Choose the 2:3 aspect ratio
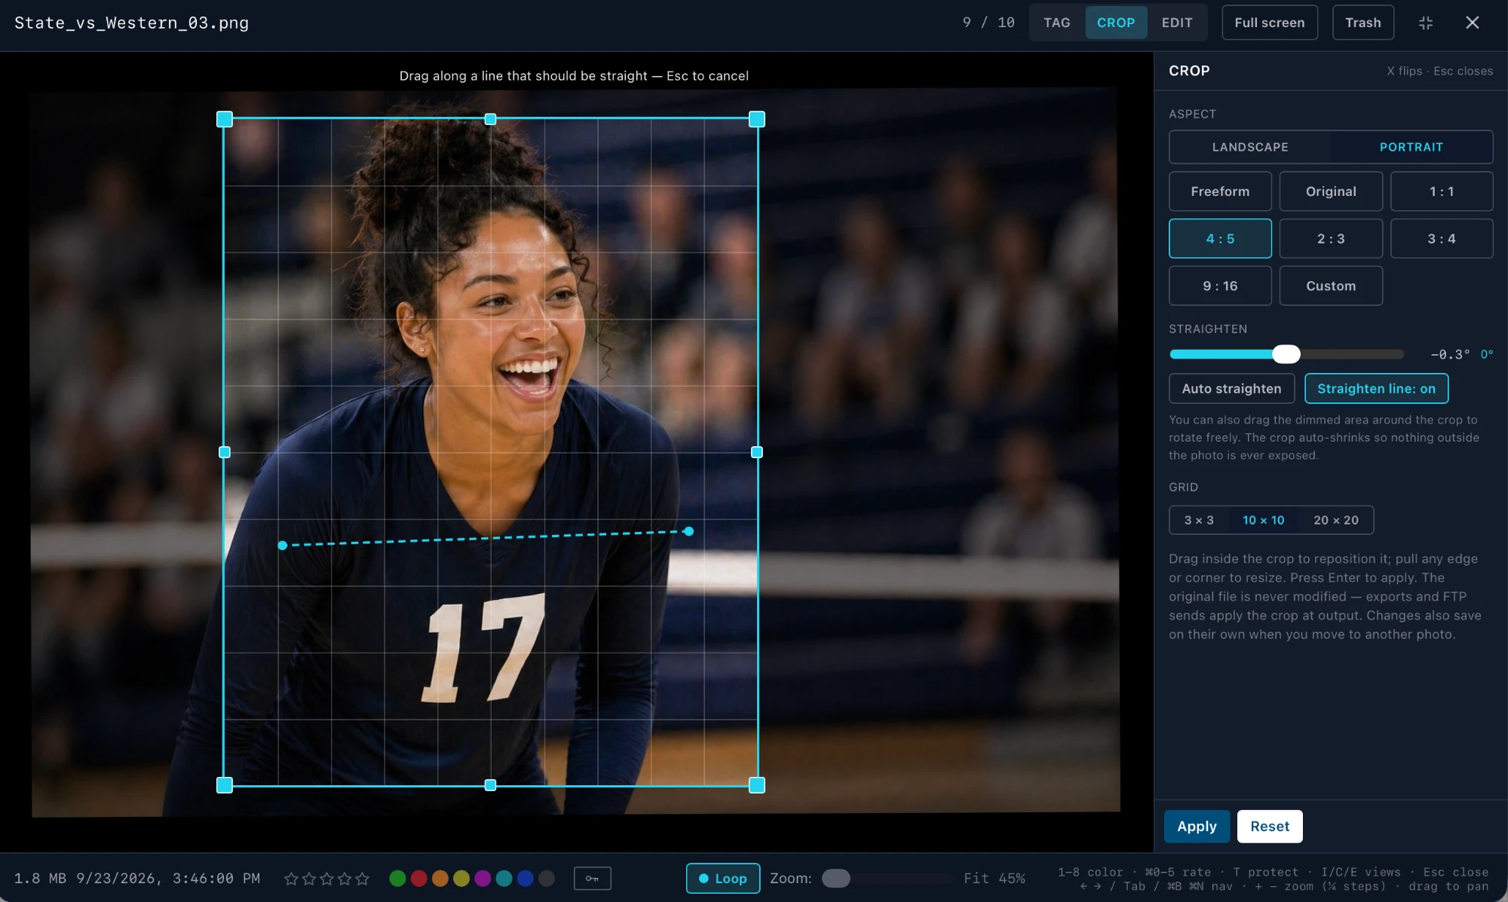This screenshot has width=1508, height=902. [1331, 239]
